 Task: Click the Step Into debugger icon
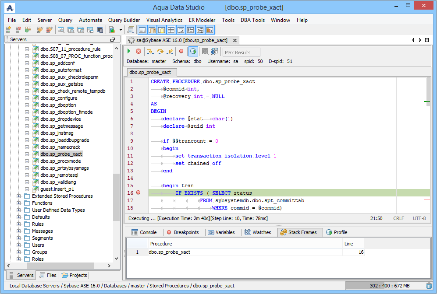[x=150, y=52]
